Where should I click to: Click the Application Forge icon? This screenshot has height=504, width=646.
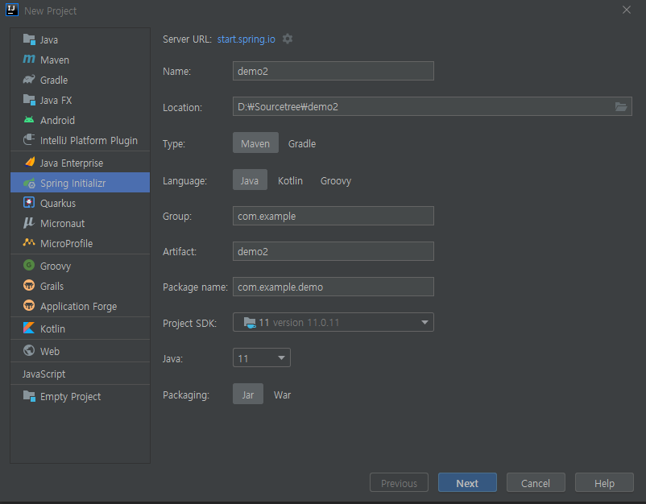(x=29, y=305)
